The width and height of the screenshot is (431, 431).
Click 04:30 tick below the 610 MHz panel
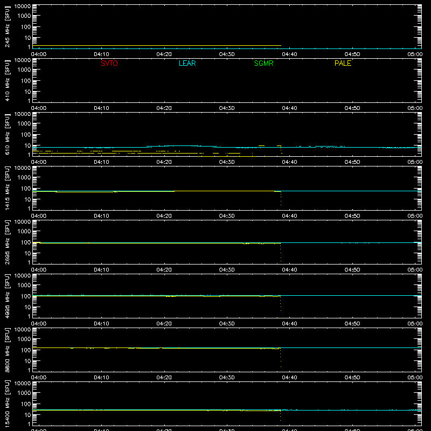coord(227,162)
